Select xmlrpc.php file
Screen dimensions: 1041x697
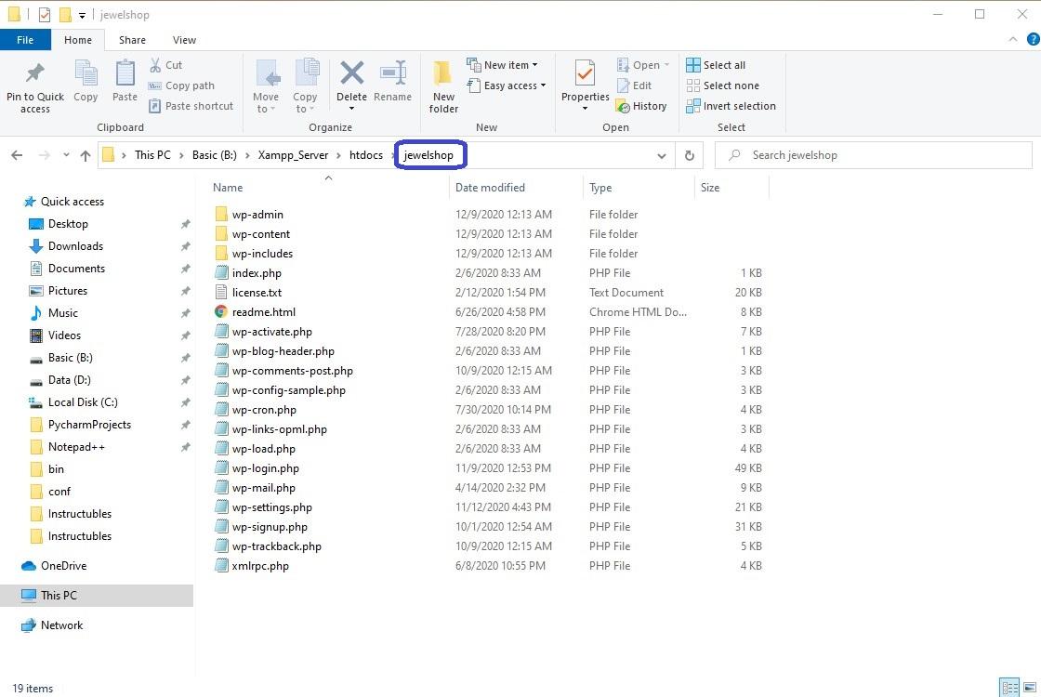pos(260,566)
